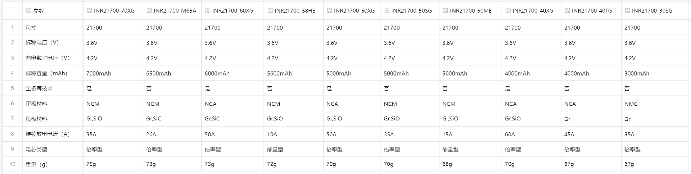
Task: Click the NMC cathode cell under INR21700-30SG
Action: point(631,104)
